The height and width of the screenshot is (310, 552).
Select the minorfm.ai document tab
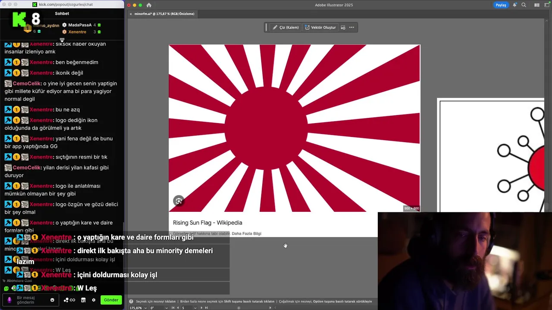(x=164, y=14)
